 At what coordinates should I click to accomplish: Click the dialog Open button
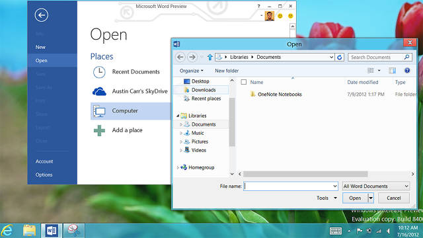(355, 198)
